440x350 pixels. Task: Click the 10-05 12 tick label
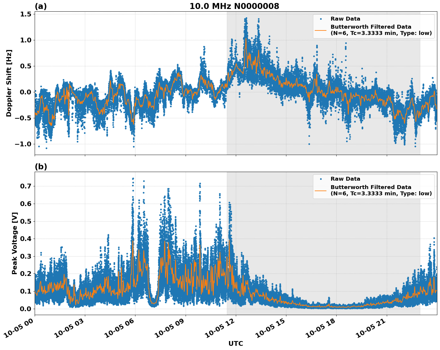pyautogui.click(x=220, y=327)
